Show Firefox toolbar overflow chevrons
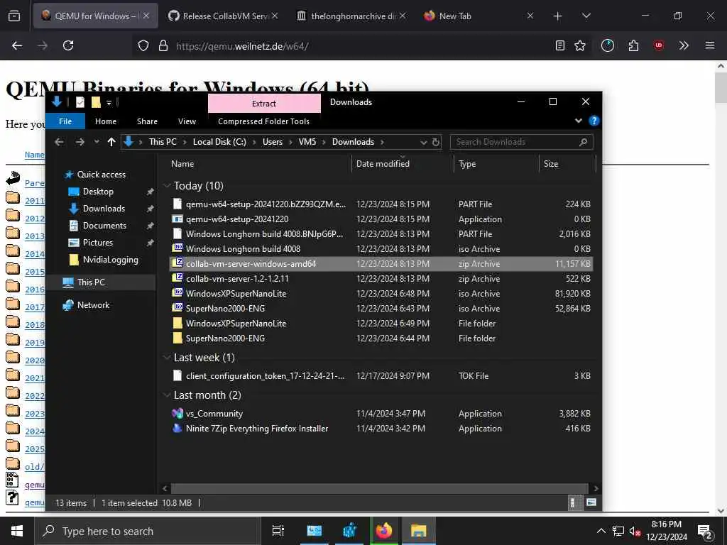This screenshot has height=545, width=727. pyautogui.click(x=684, y=45)
